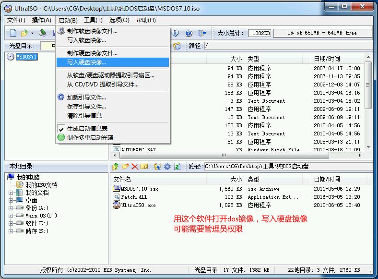Click the MSDOS7.10.iso file icon
378x279 pixels.
(x=117, y=188)
